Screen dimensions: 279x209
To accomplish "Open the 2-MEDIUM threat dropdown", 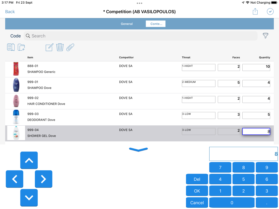I will click(199, 83).
